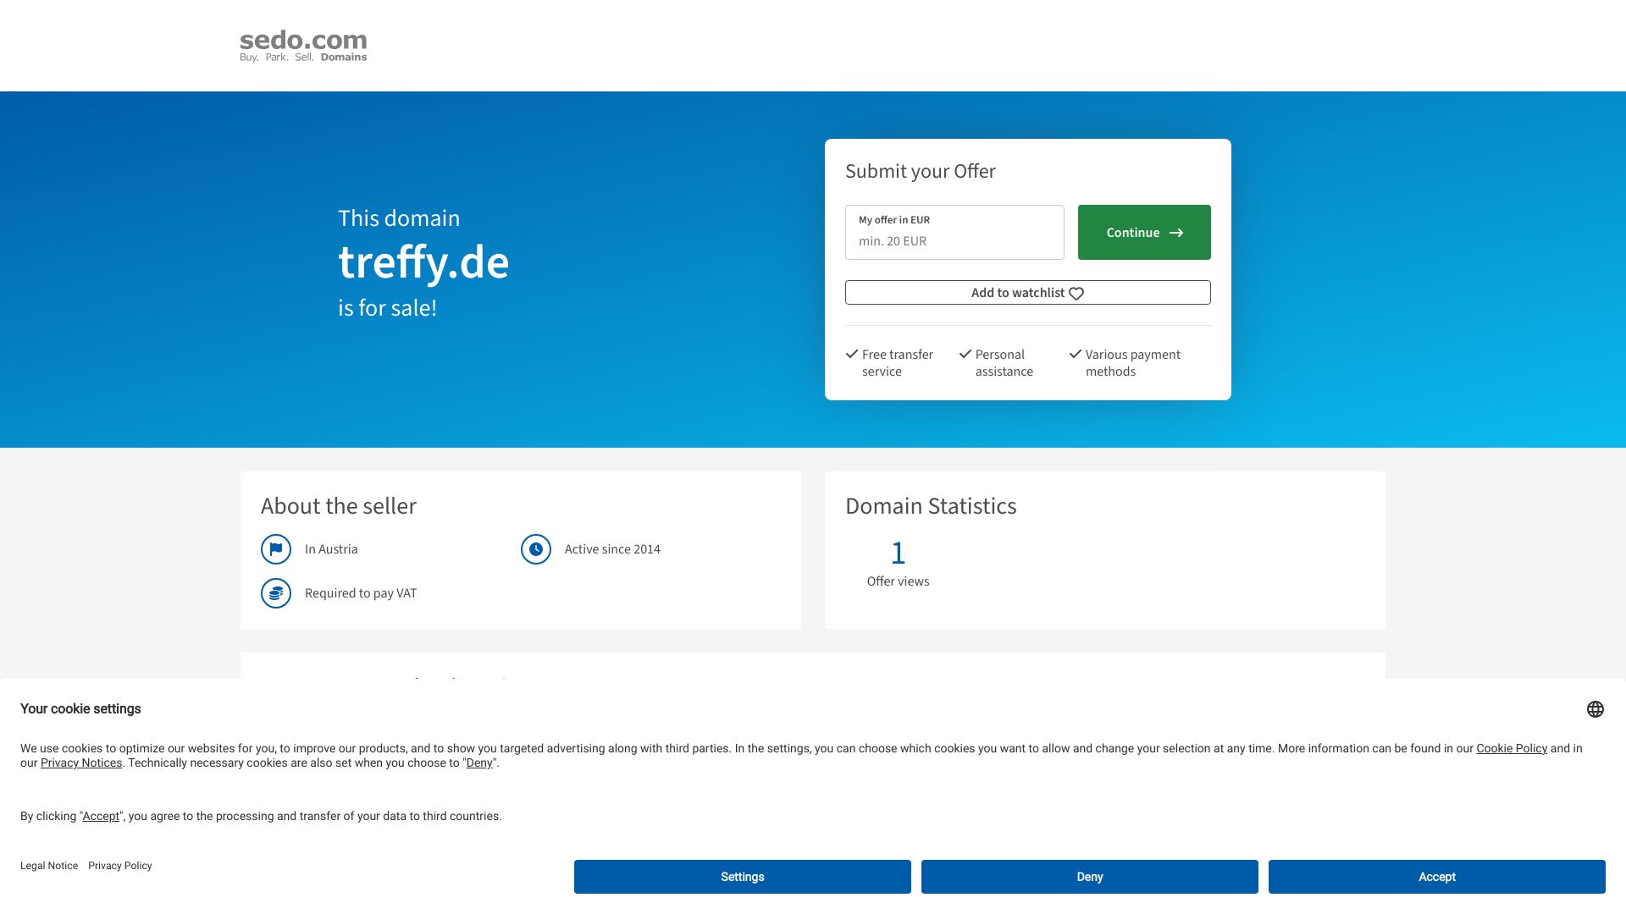This screenshot has width=1626, height=914.
Task: Click the globe language icon
Action: click(x=1595, y=709)
